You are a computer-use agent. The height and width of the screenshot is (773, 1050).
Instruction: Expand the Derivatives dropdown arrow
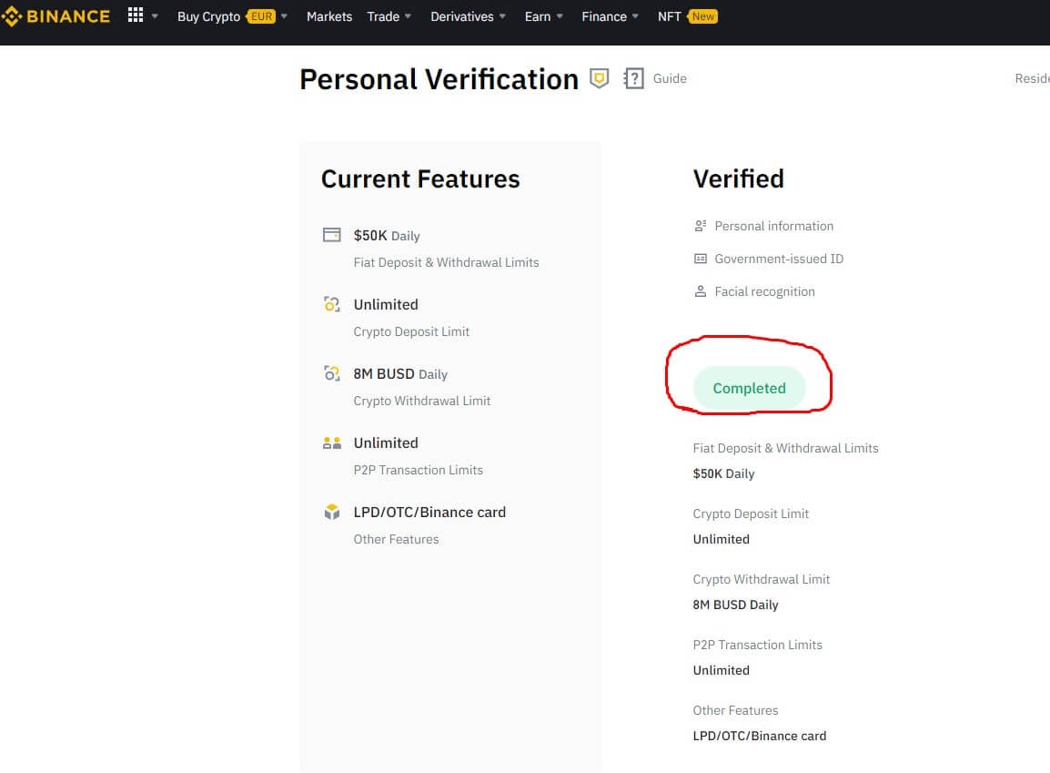(x=502, y=16)
